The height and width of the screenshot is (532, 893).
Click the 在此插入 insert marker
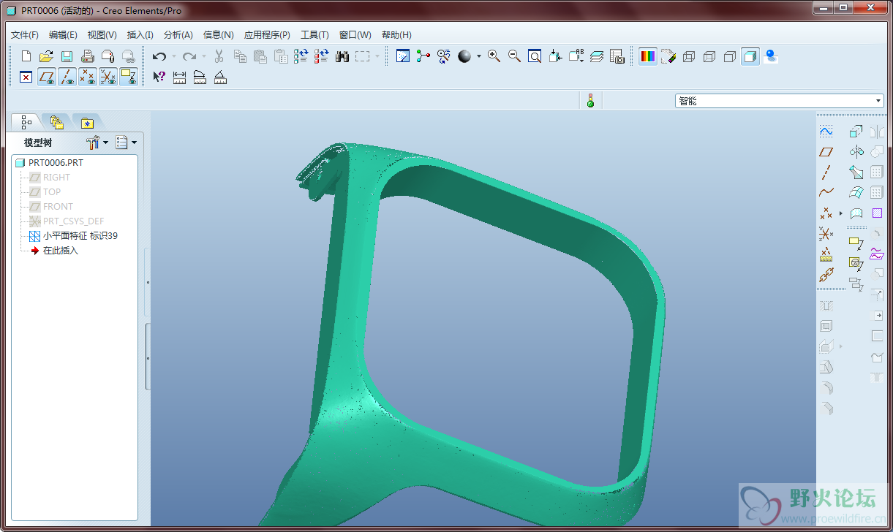point(61,251)
